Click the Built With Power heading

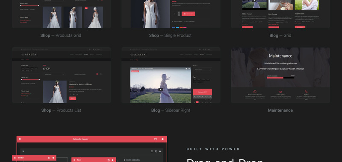[x=213, y=149]
